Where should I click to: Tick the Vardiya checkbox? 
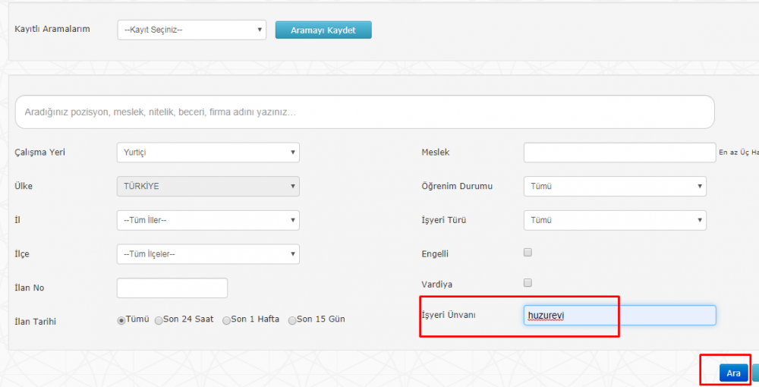(528, 282)
